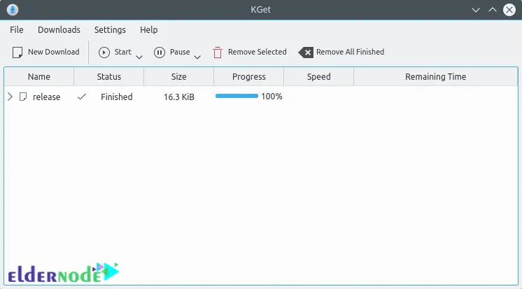Click the New Download document icon
The width and height of the screenshot is (522, 289).
tap(17, 52)
